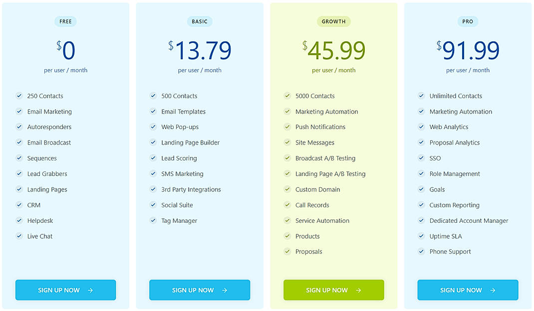Image resolution: width=534 pixels, height=311 pixels.
Task: Select the PRO plan badge
Action: tap(468, 21)
